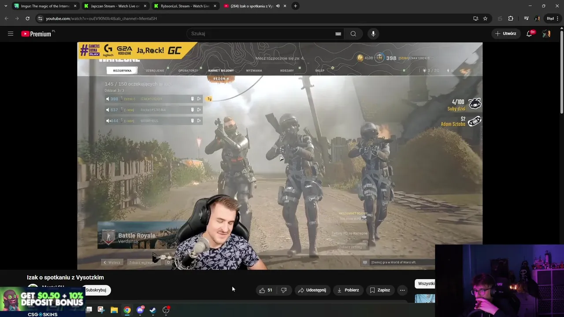Open a new browser tab
Viewport: 564px width, 317px height.
coord(296,6)
